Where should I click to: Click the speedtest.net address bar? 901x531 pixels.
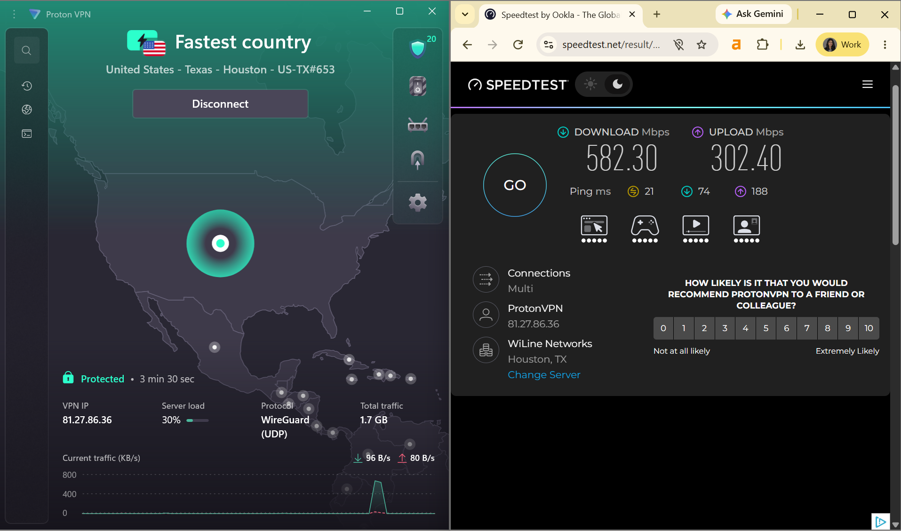611,45
